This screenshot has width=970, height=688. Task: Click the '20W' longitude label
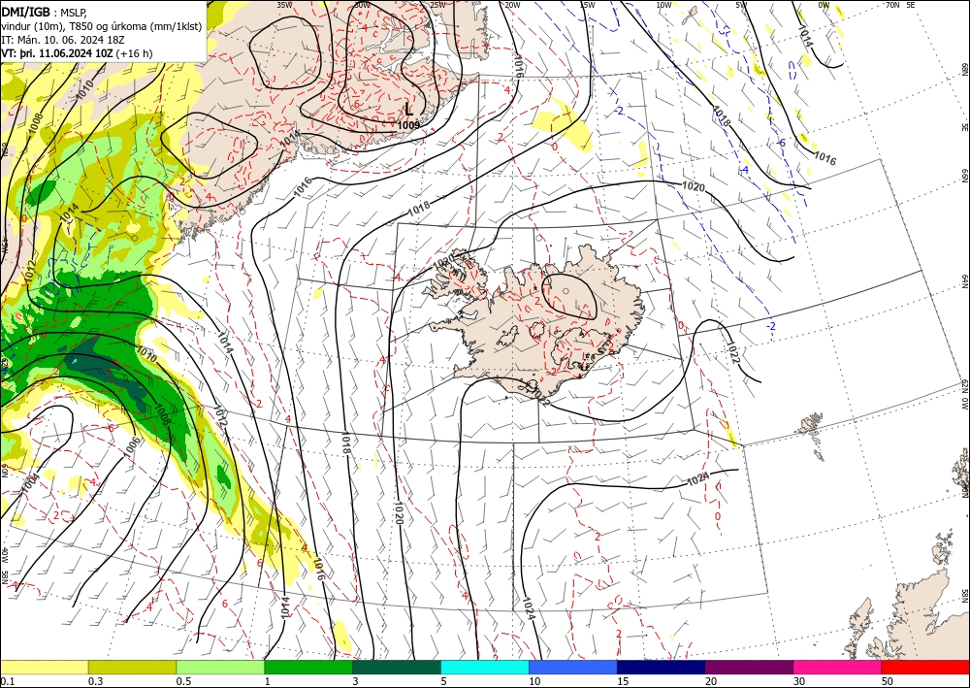click(x=512, y=5)
